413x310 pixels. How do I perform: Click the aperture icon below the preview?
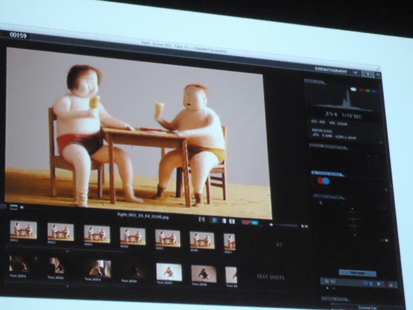pos(201,220)
